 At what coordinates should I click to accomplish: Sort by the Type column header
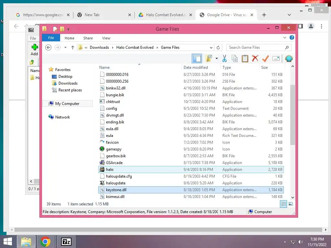(x=240, y=67)
